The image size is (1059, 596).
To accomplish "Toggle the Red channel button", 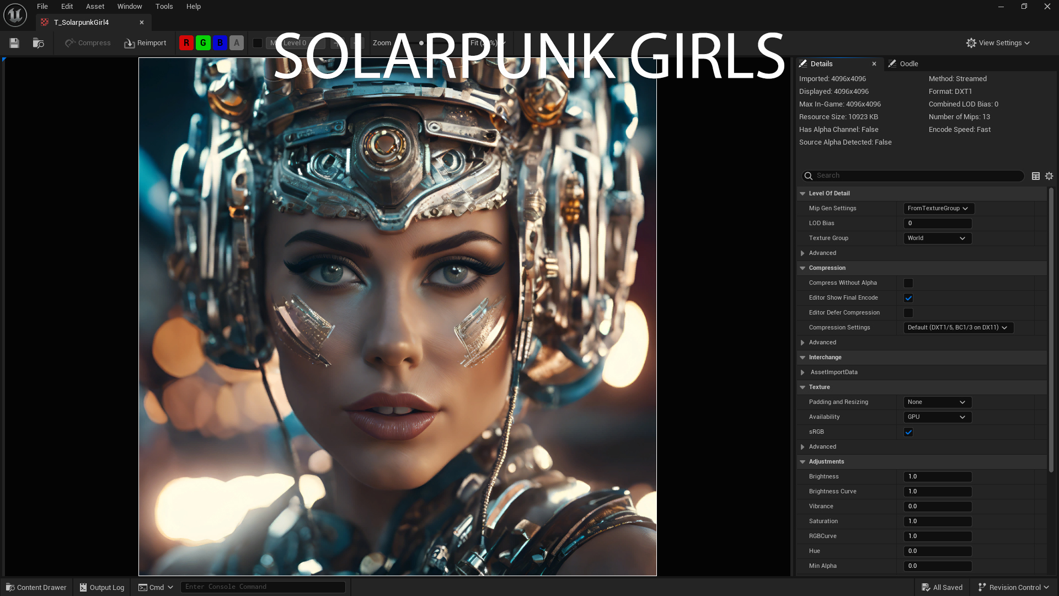I will 186,43.
